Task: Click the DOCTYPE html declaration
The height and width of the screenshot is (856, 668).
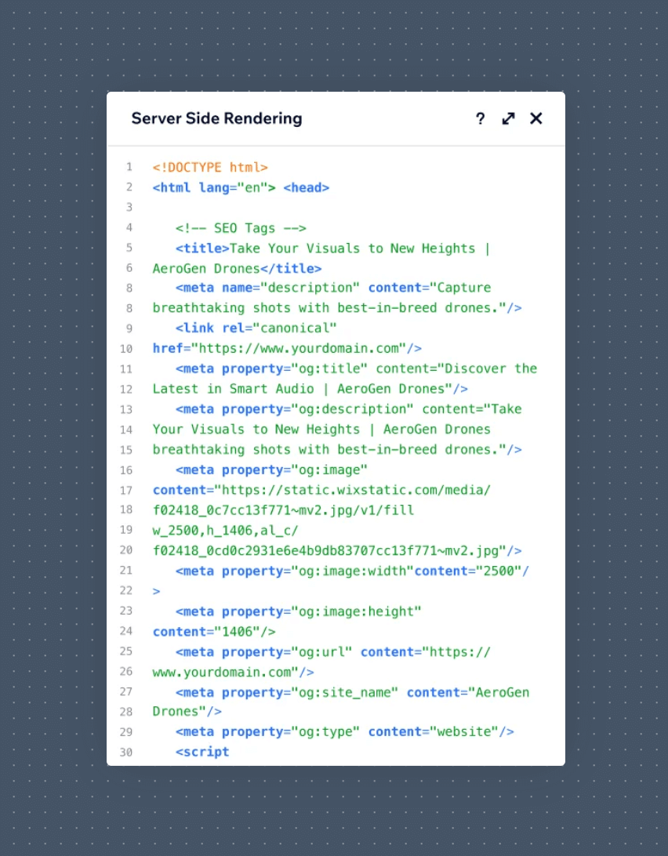Action: point(210,167)
